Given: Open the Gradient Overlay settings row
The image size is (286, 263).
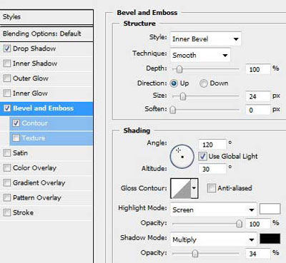Looking at the screenshot, I should click(x=46, y=182).
